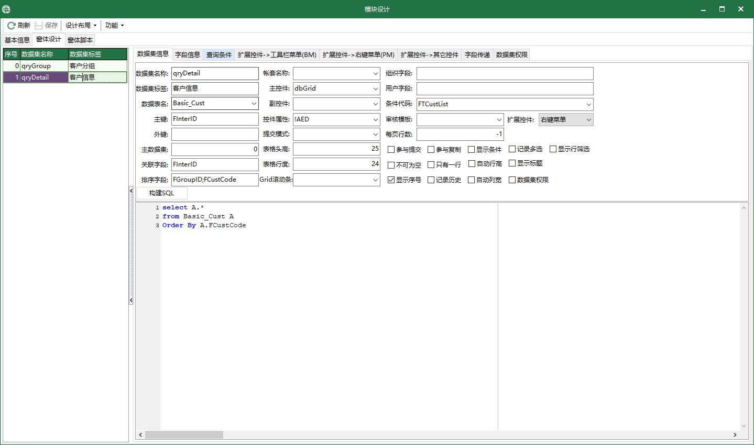Uncheck the 显示序号 checkbox

point(391,180)
